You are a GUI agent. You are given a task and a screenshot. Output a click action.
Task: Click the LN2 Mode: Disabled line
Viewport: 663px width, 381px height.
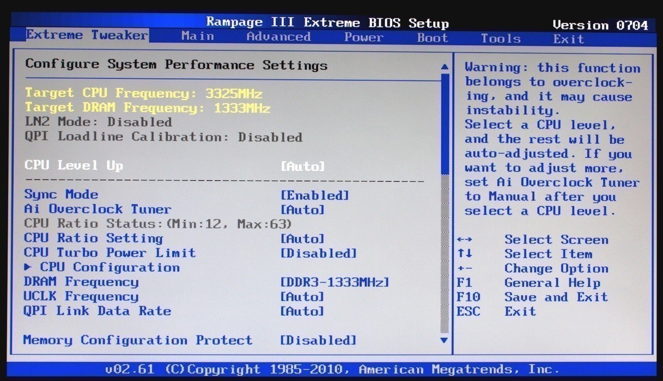99,122
